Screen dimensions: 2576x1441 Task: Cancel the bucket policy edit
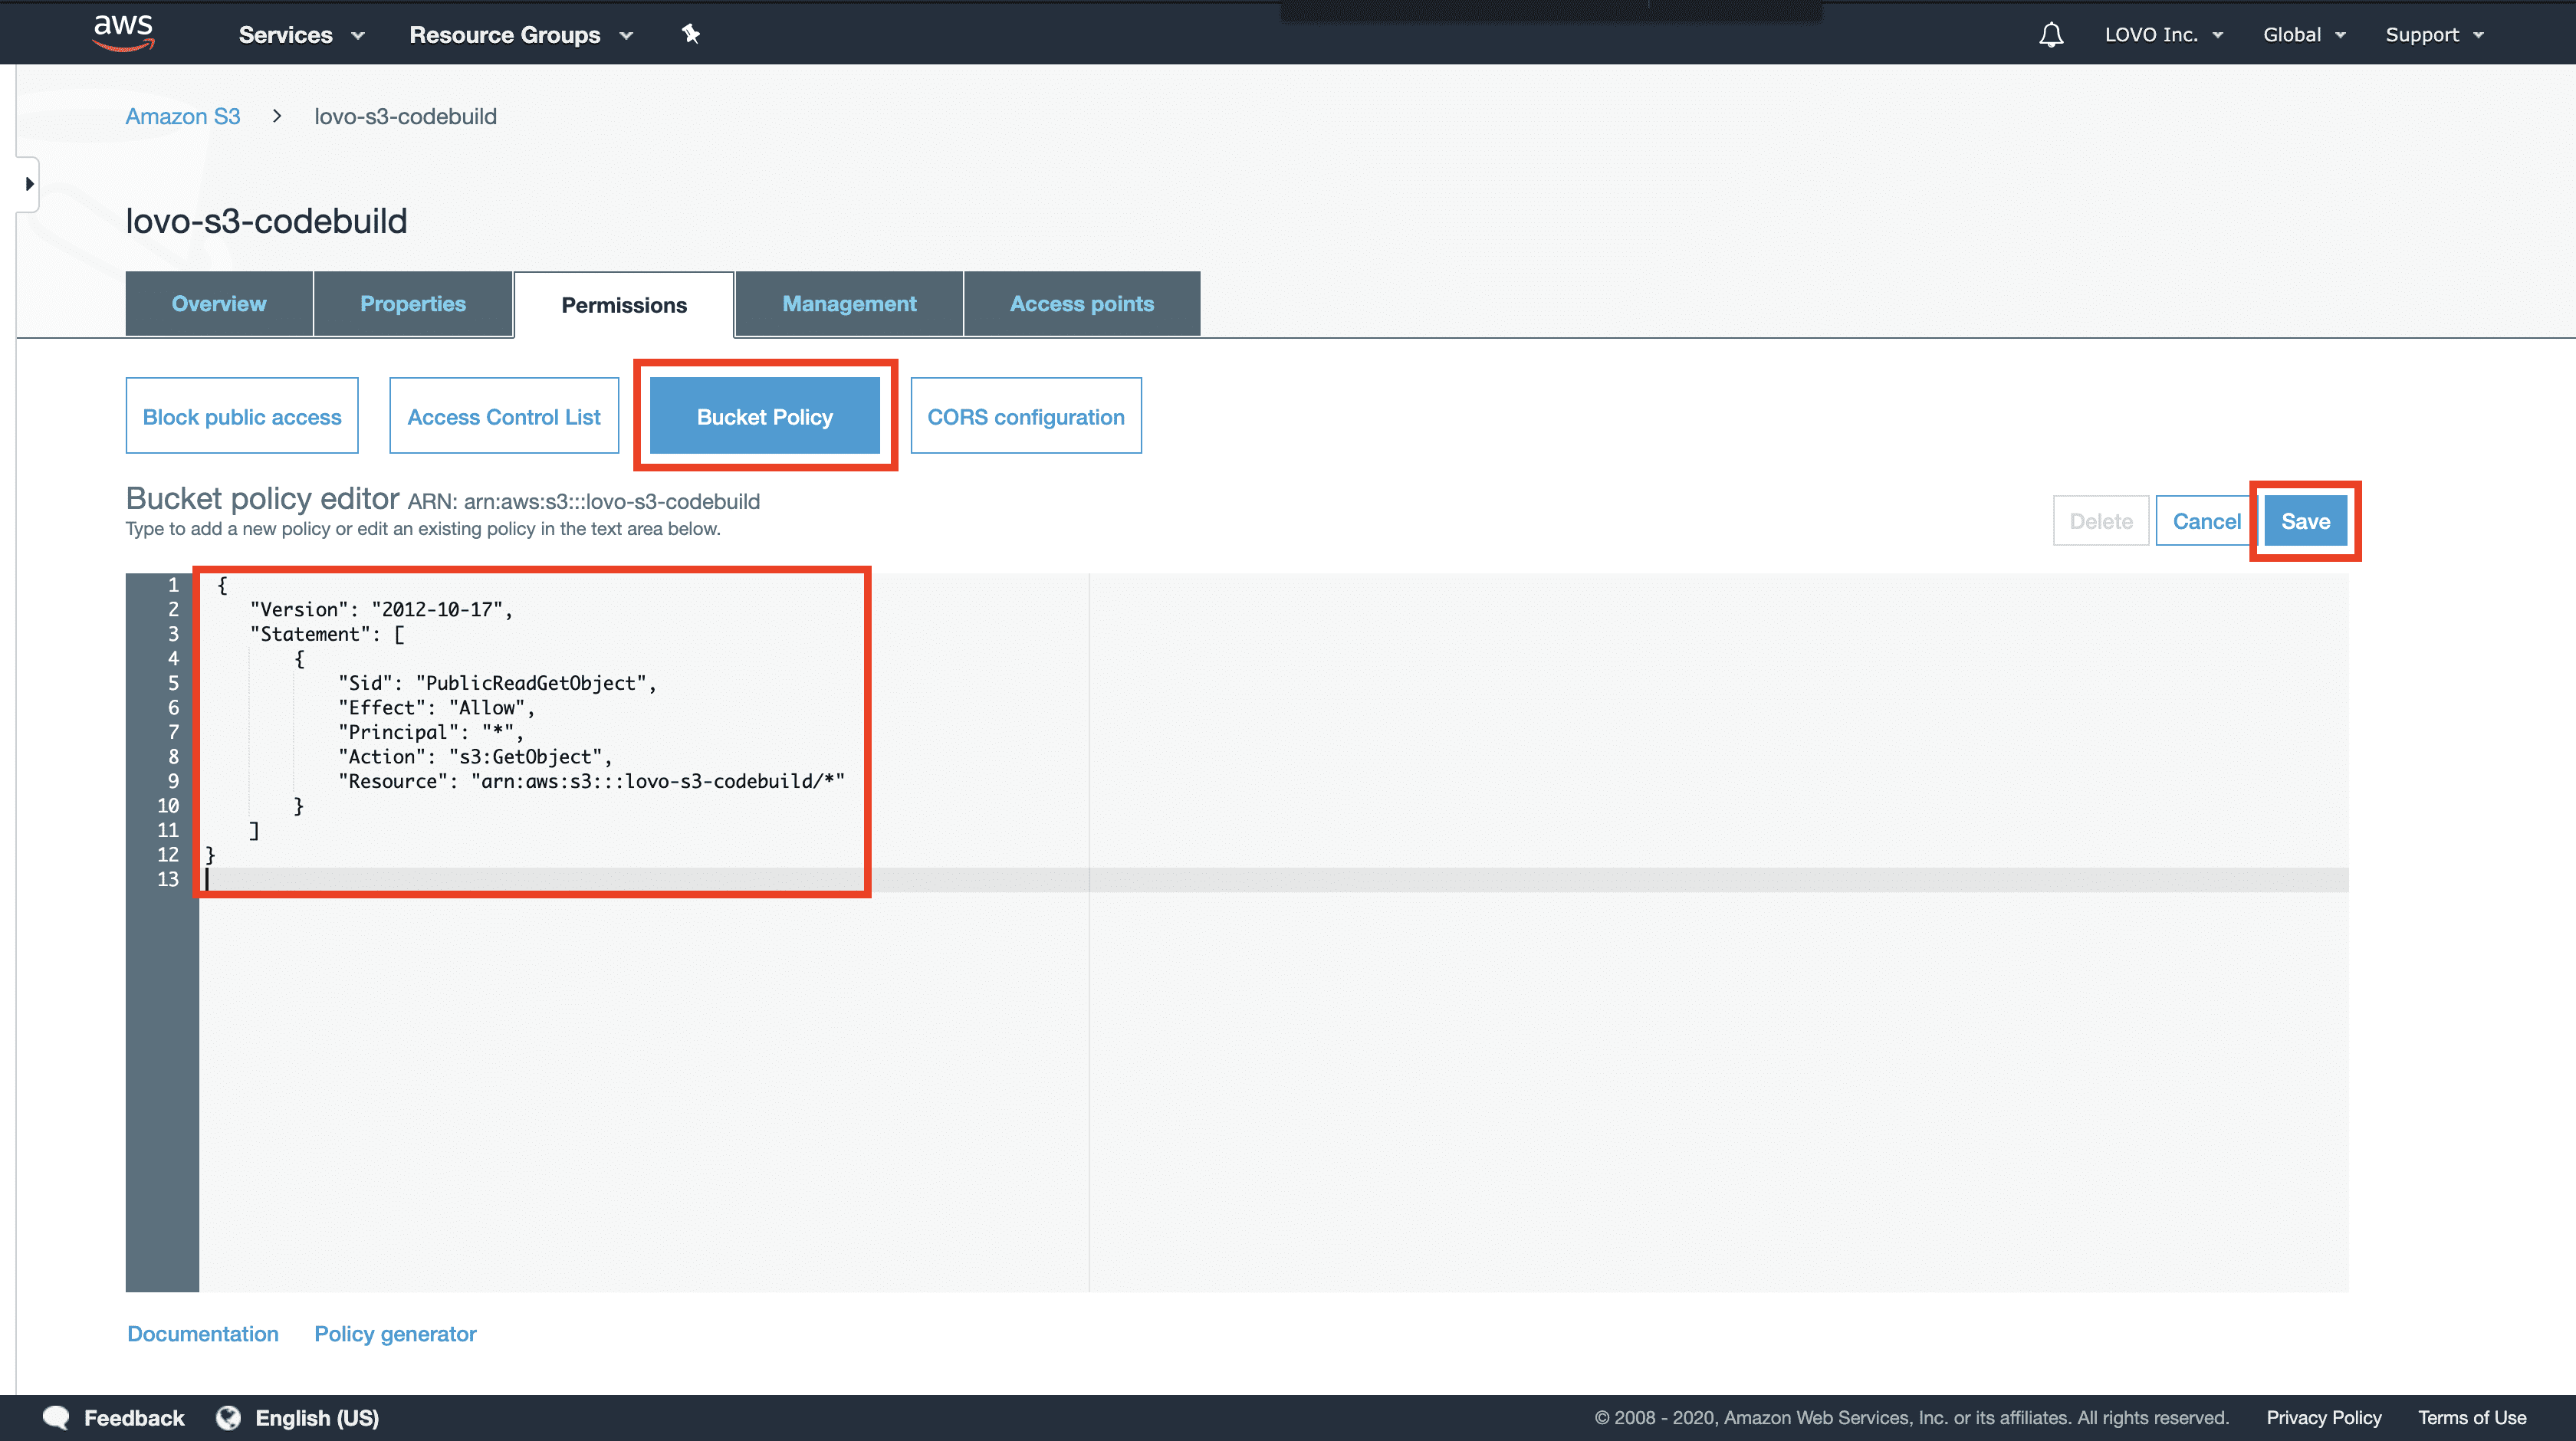[x=2206, y=521]
